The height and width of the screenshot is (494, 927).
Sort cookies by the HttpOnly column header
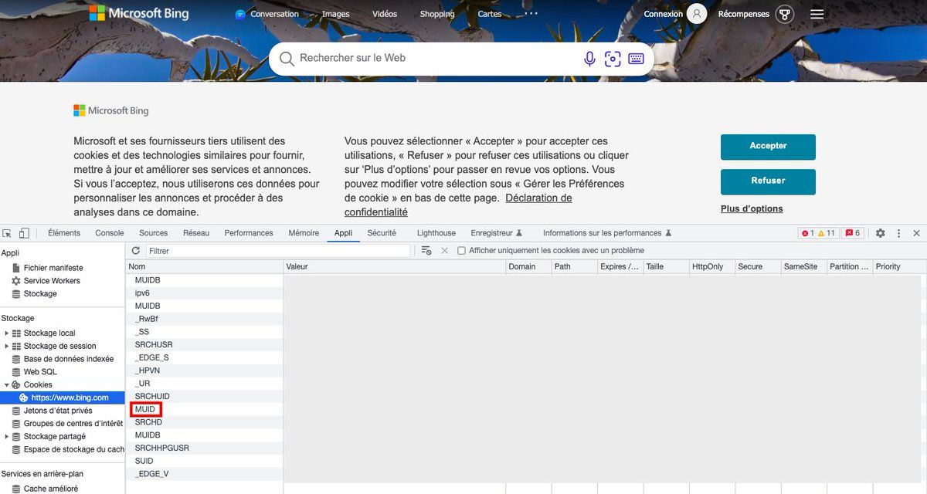click(x=712, y=266)
